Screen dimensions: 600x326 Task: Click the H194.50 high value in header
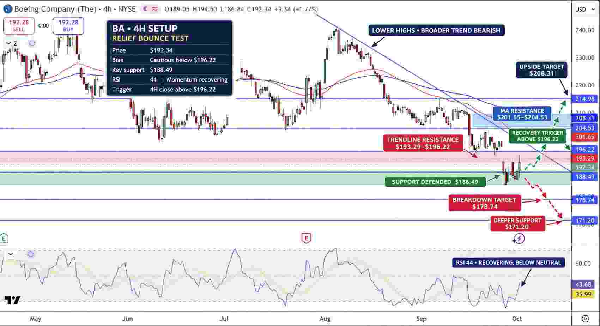[x=205, y=9]
